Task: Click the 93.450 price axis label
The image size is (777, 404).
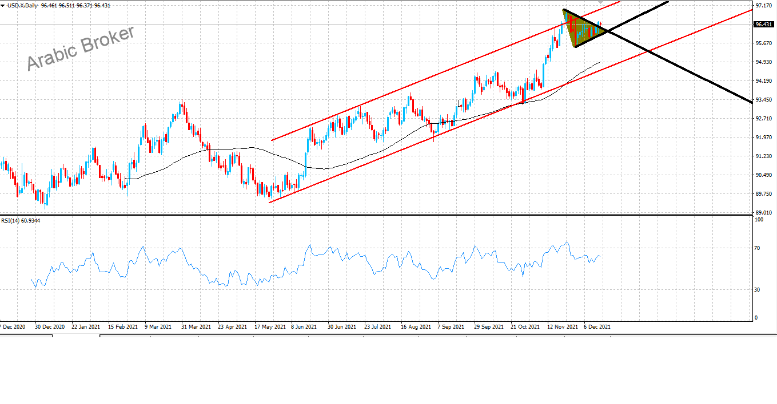Action: coord(764,100)
